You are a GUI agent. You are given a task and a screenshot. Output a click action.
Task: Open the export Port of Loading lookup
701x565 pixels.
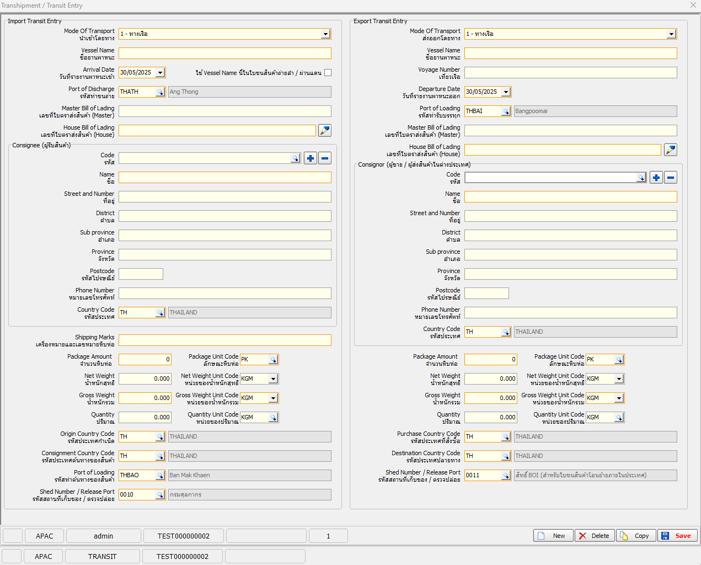(506, 111)
